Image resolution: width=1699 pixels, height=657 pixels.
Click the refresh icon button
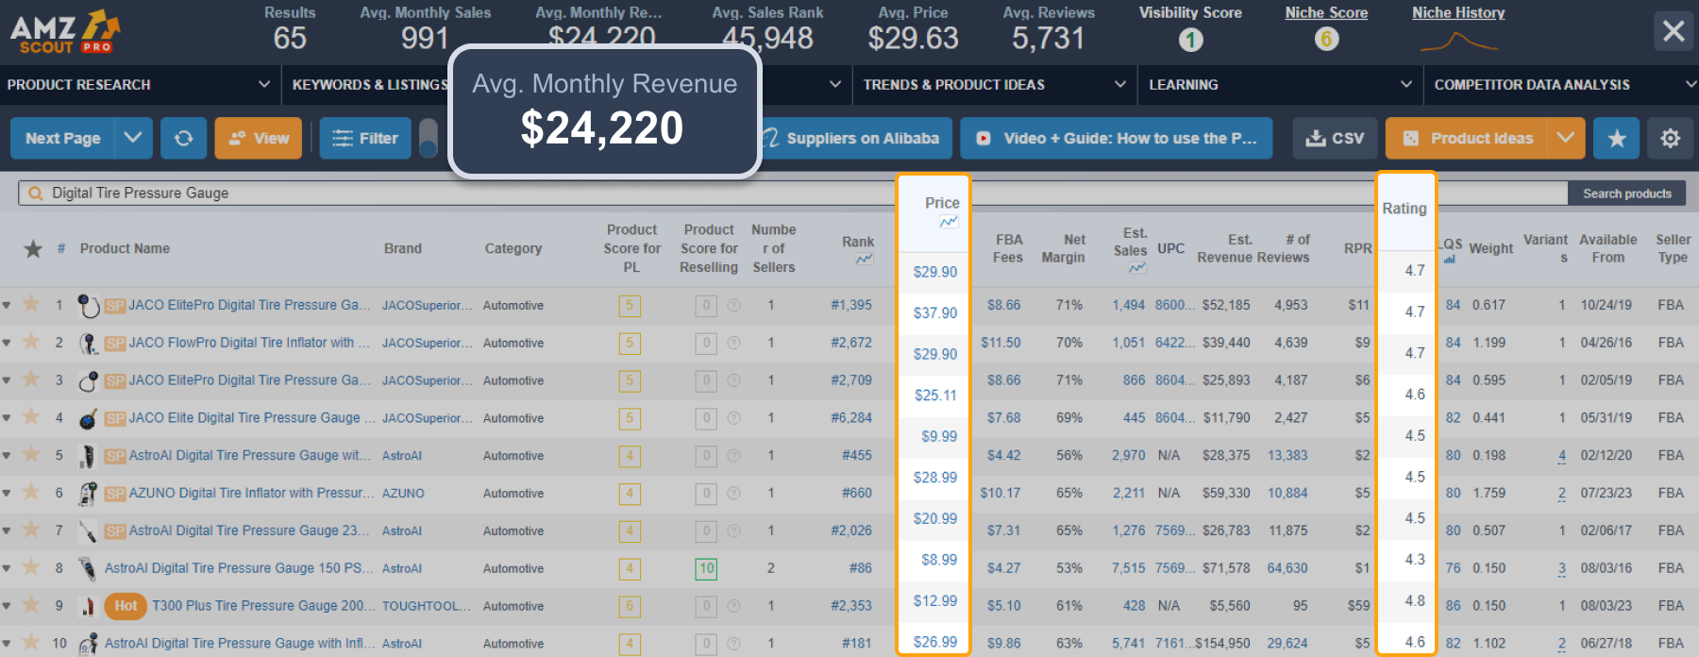183,138
